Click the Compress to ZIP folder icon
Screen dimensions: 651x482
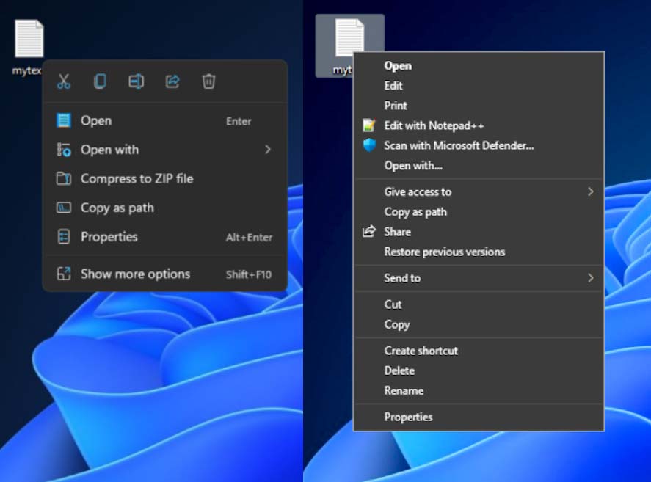click(64, 178)
